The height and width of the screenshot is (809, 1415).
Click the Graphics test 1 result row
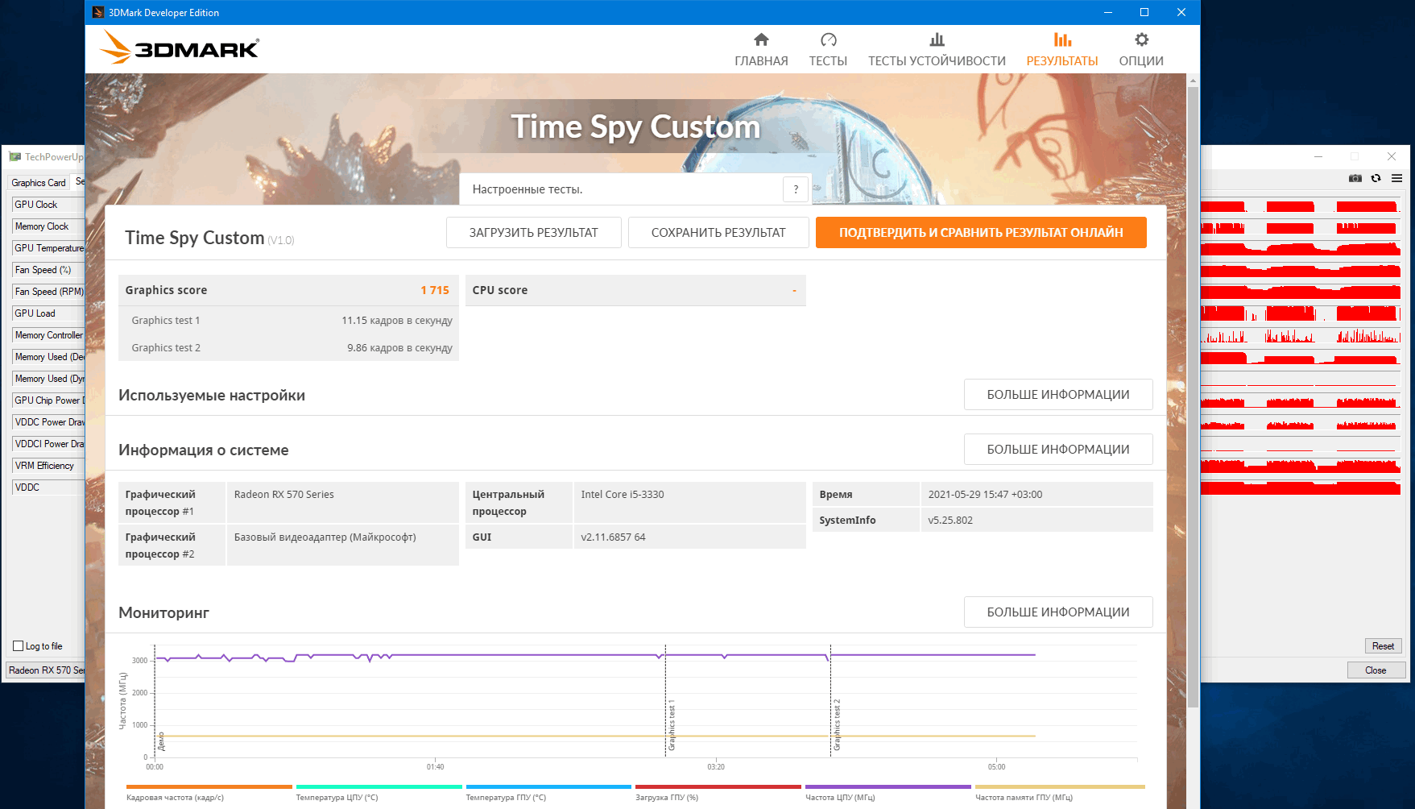click(x=288, y=320)
